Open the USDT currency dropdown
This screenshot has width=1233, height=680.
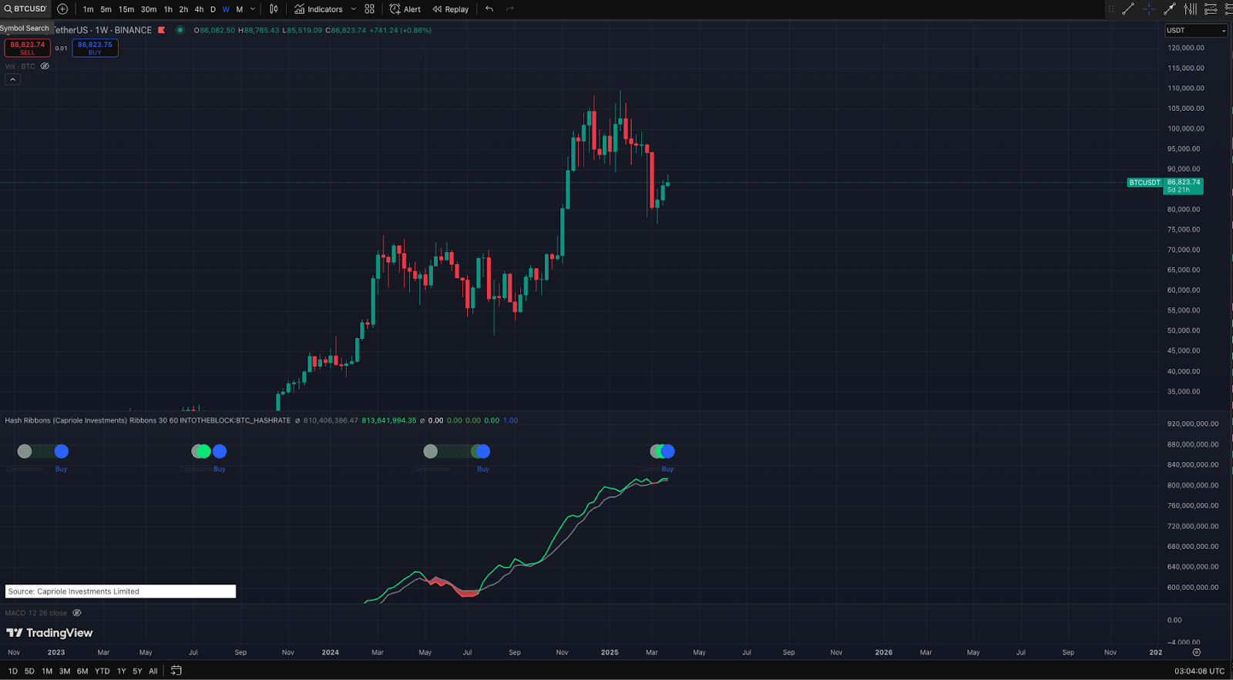1195,31
